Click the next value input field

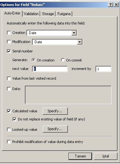[x=50, y=69]
